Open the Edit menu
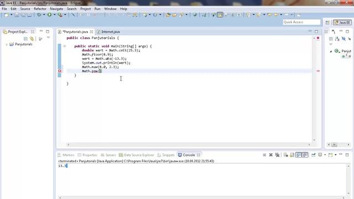 point(13,9)
